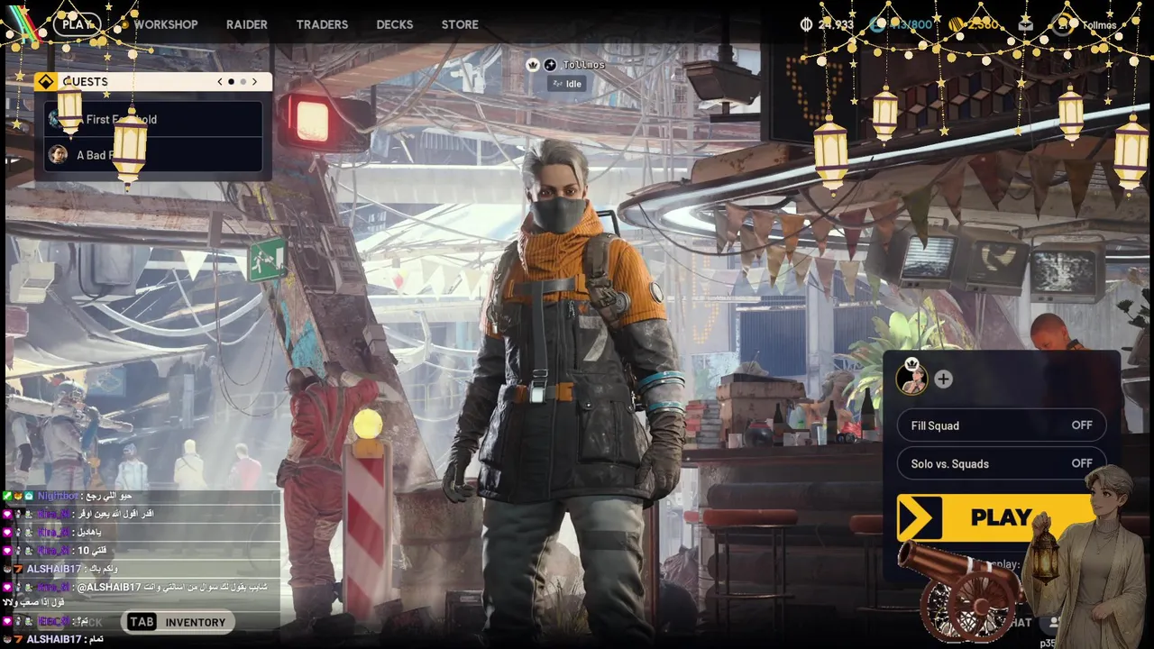Click the Tollmos username in the top bar
Viewport: 1154px width, 649px height.
(1099, 25)
